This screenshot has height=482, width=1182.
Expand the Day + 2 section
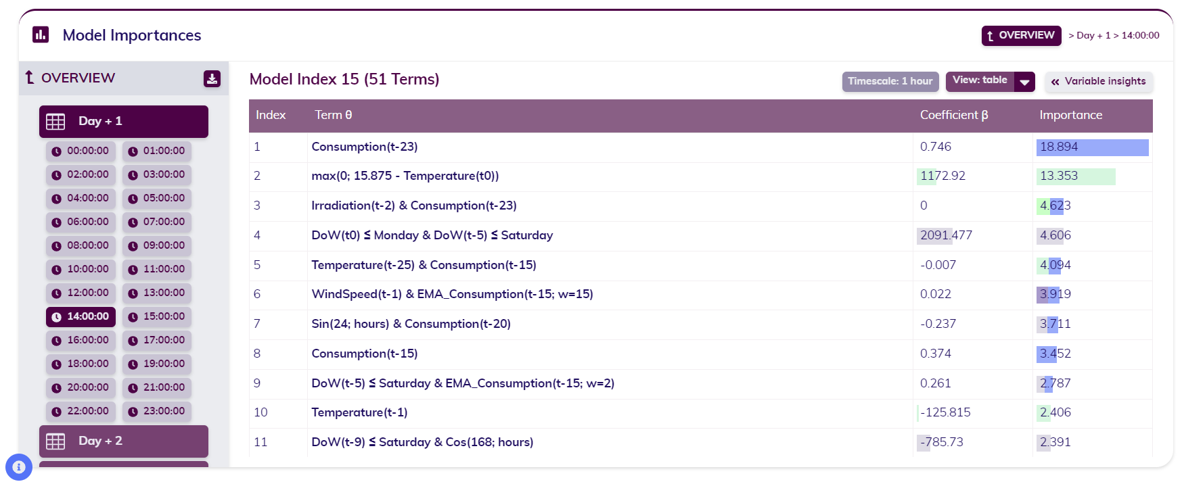124,441
